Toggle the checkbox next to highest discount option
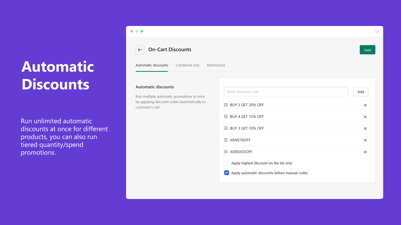 pyautogui.click(x=227, y=163)
